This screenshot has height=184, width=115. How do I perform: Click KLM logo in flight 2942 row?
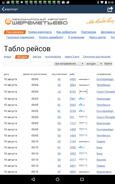click(x=82, y=105)
